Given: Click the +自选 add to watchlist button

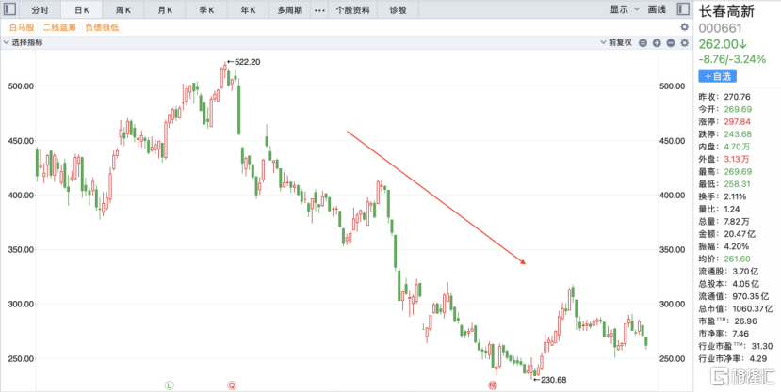Looking at the screenshot, I should pyautogui.click(x=718, y=75).
